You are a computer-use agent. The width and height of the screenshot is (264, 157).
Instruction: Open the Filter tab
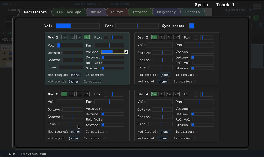click(117, 12)
